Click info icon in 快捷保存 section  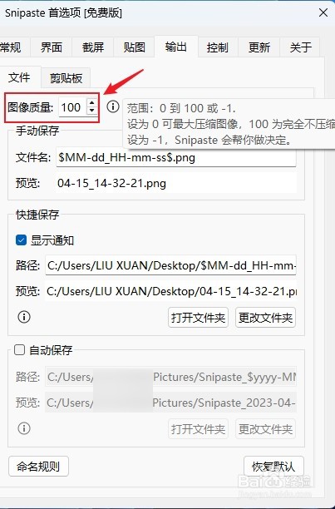click(24, 317)
